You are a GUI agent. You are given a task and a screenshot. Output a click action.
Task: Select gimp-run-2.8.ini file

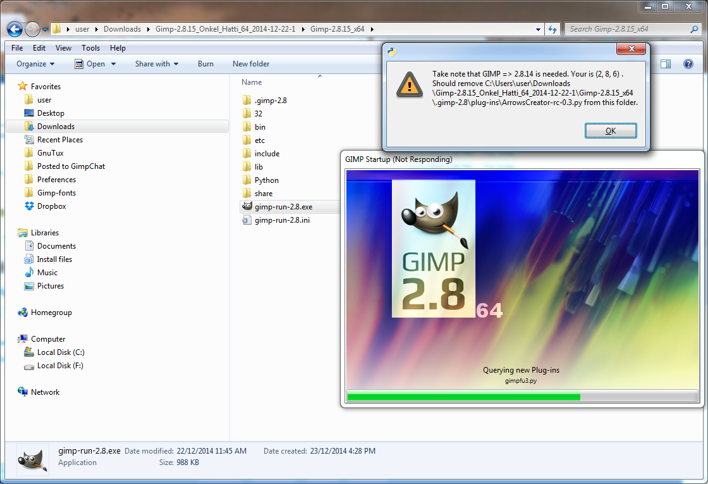(282, 220)
